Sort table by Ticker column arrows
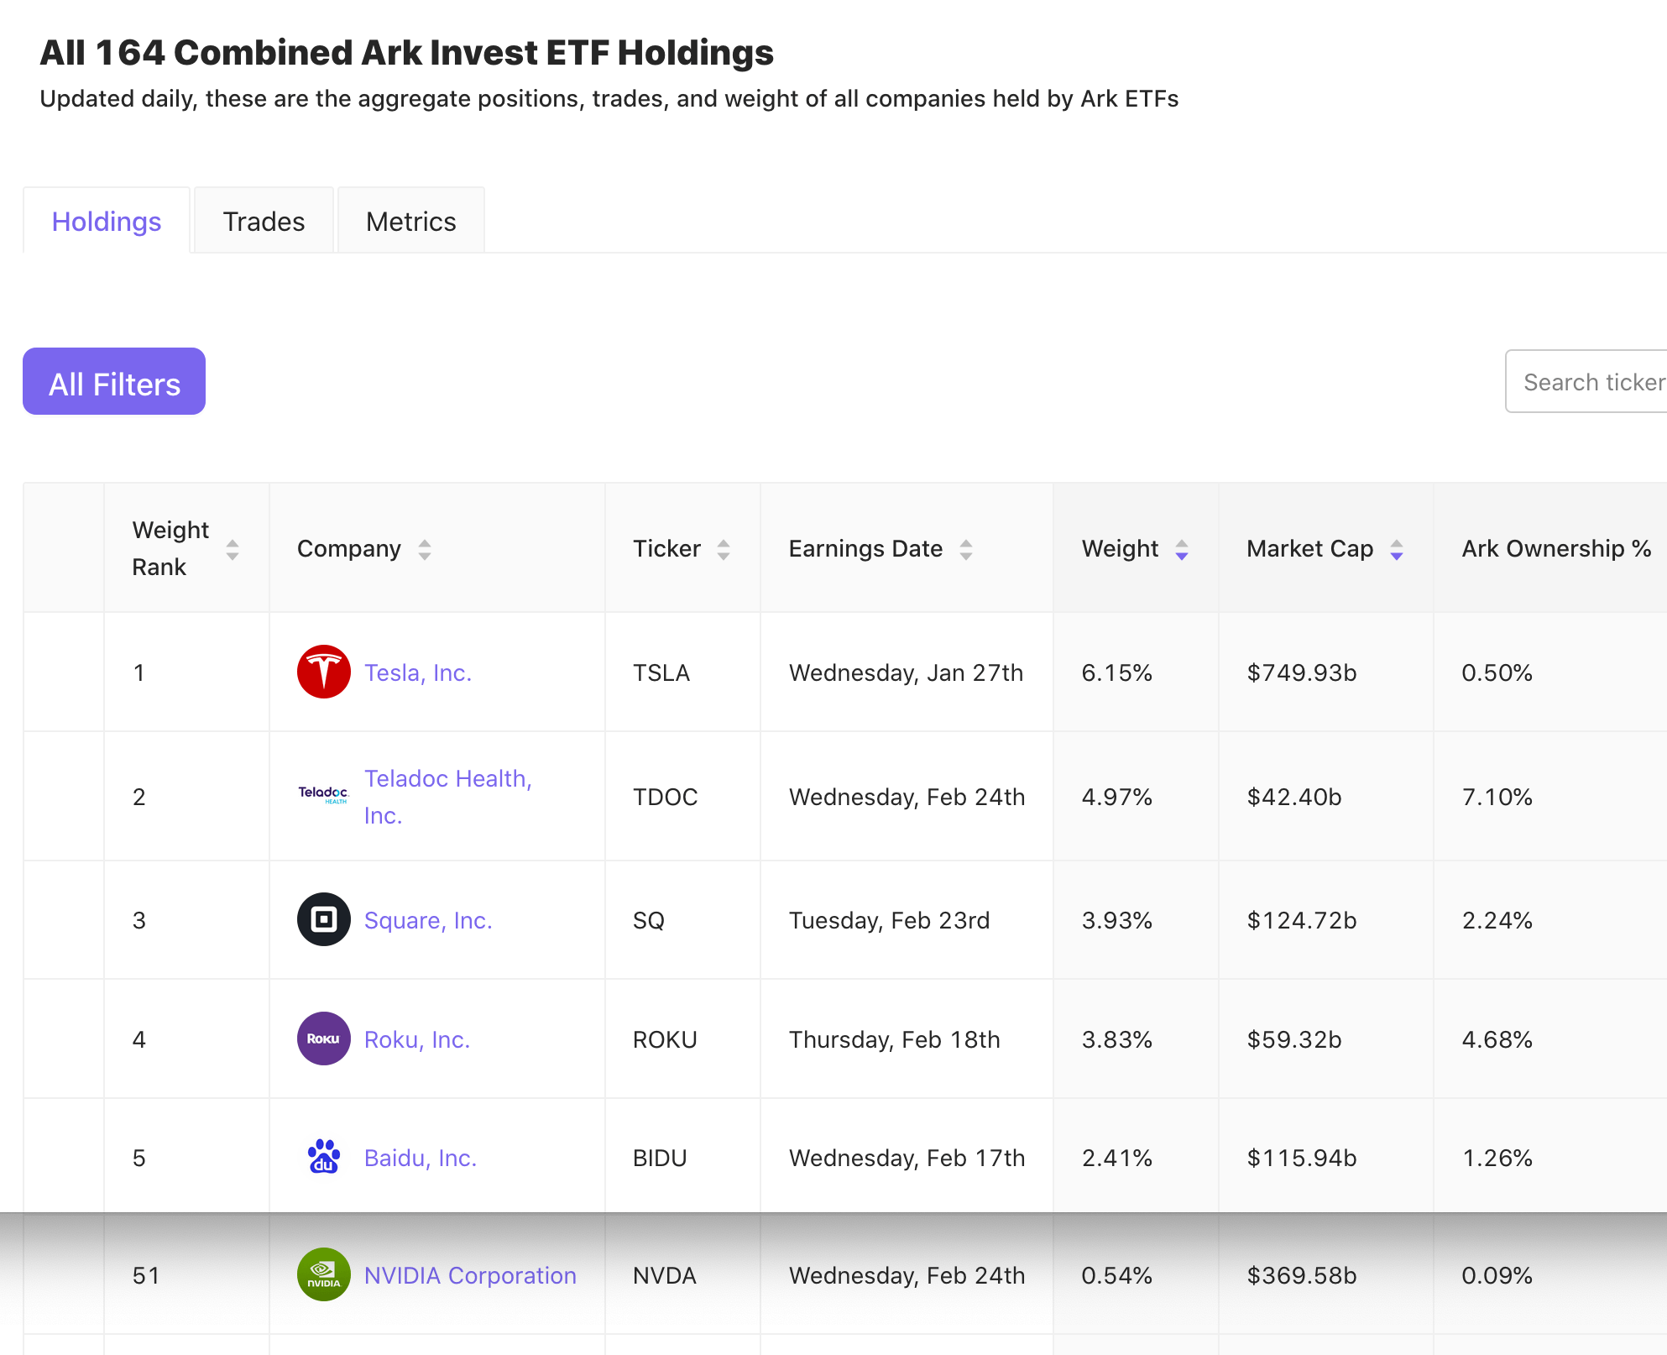This screenshot has height=1355, width=1667. 724,550
